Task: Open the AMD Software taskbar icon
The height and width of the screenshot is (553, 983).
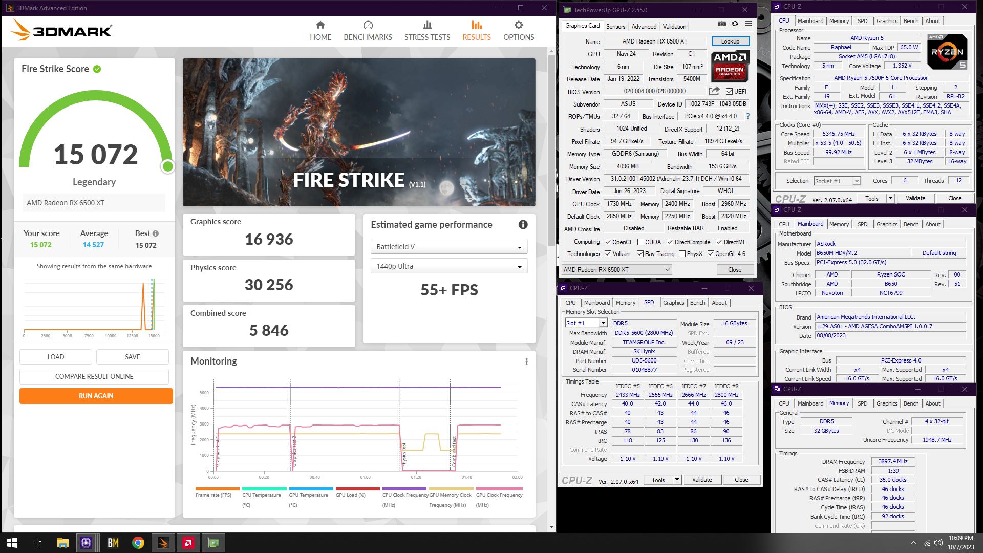Action: (188, 543)
